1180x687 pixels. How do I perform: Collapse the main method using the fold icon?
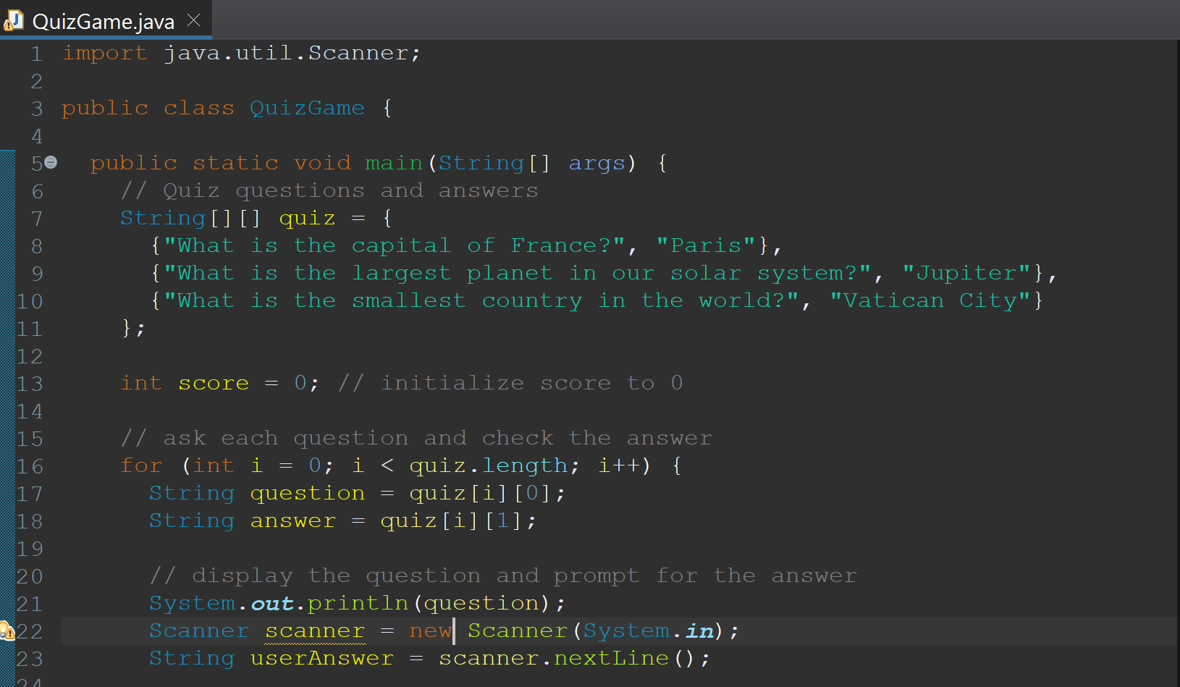(x=49, y=163)
